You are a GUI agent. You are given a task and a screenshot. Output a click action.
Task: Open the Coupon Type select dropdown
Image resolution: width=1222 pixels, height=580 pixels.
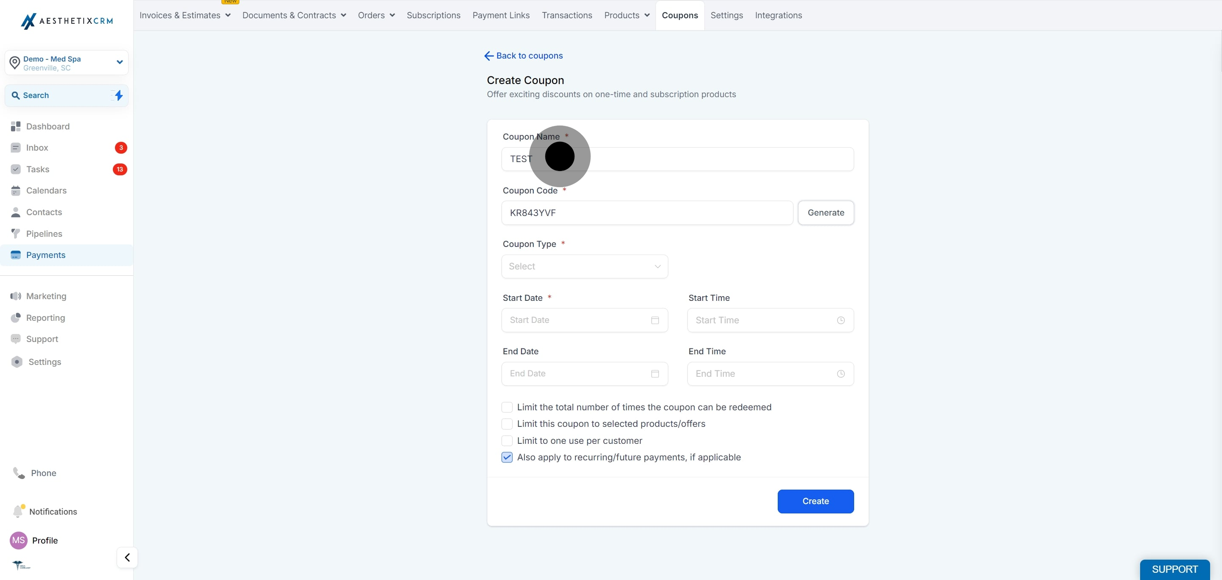click(584, 266)
